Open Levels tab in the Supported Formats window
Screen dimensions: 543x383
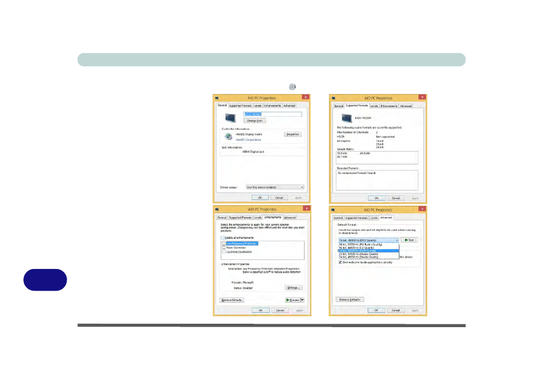(374, 106)
